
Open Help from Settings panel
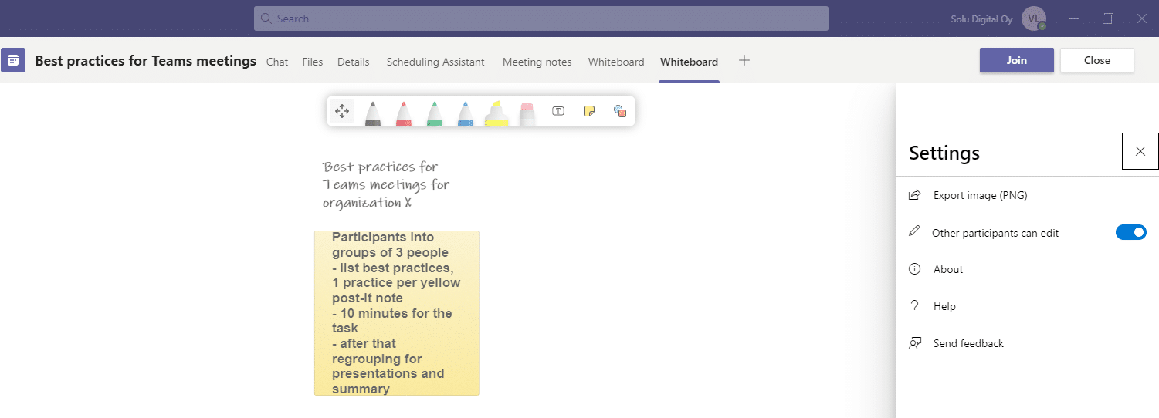(944, 306)
